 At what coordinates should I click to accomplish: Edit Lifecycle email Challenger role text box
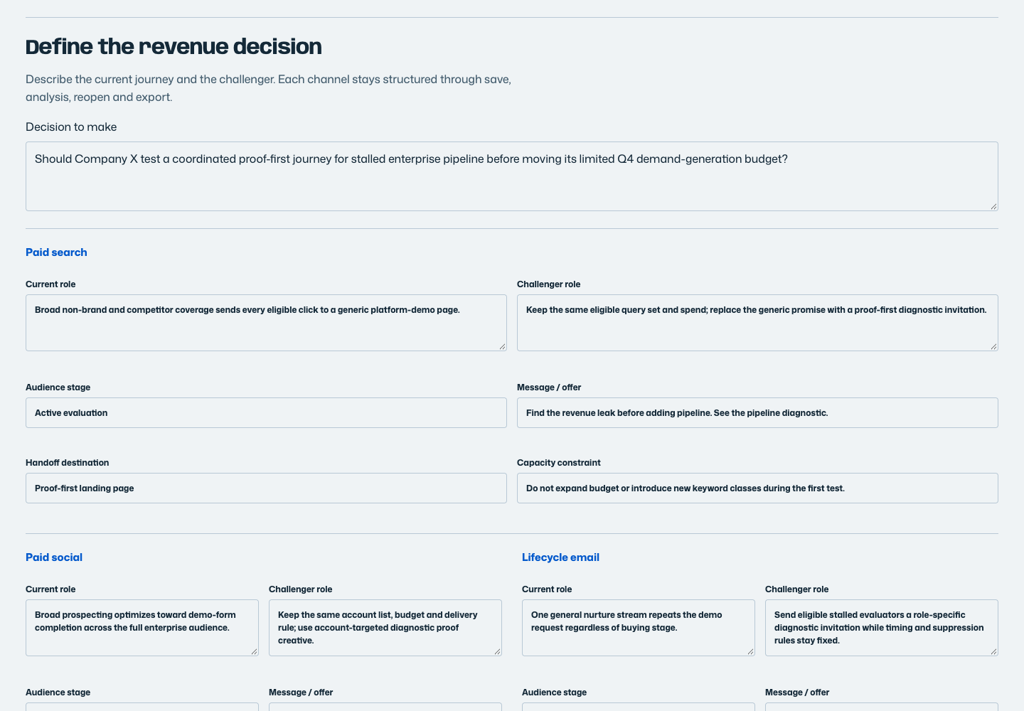point(882,628)
